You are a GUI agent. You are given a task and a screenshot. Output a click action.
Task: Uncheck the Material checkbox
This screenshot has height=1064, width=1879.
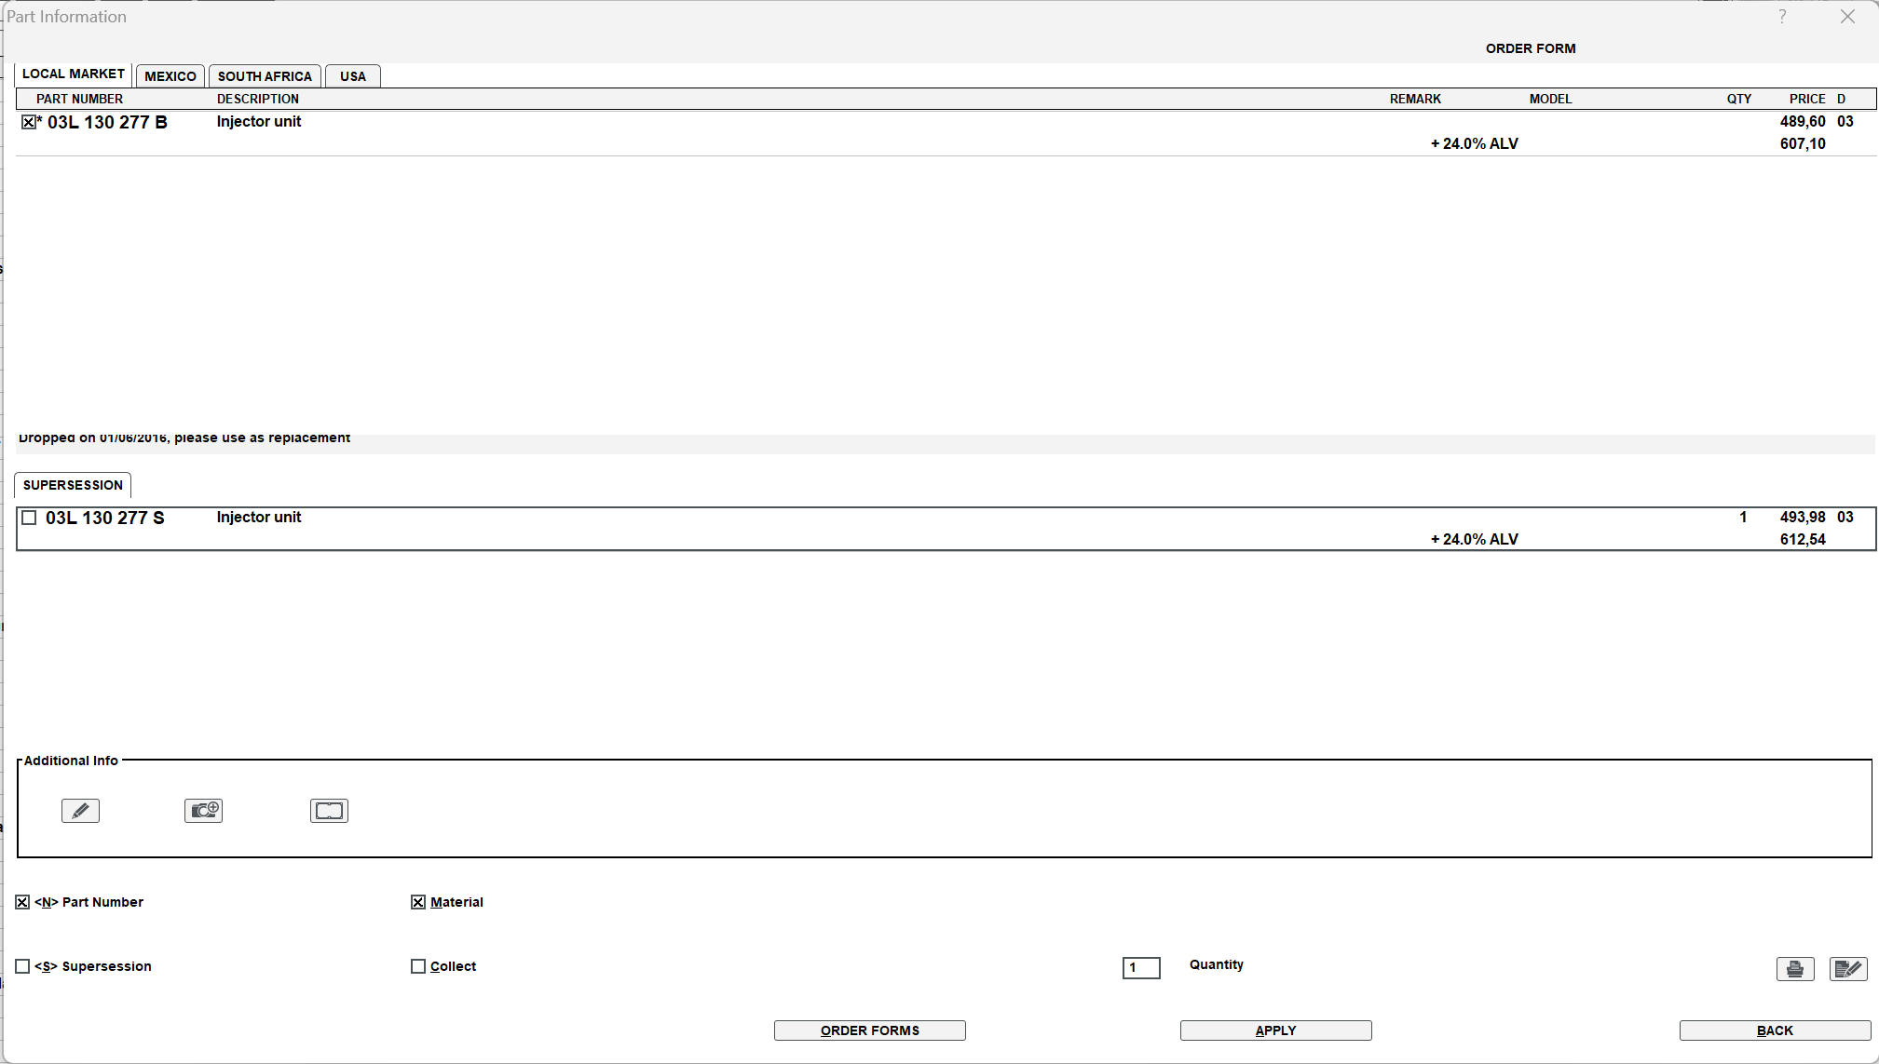418,902
